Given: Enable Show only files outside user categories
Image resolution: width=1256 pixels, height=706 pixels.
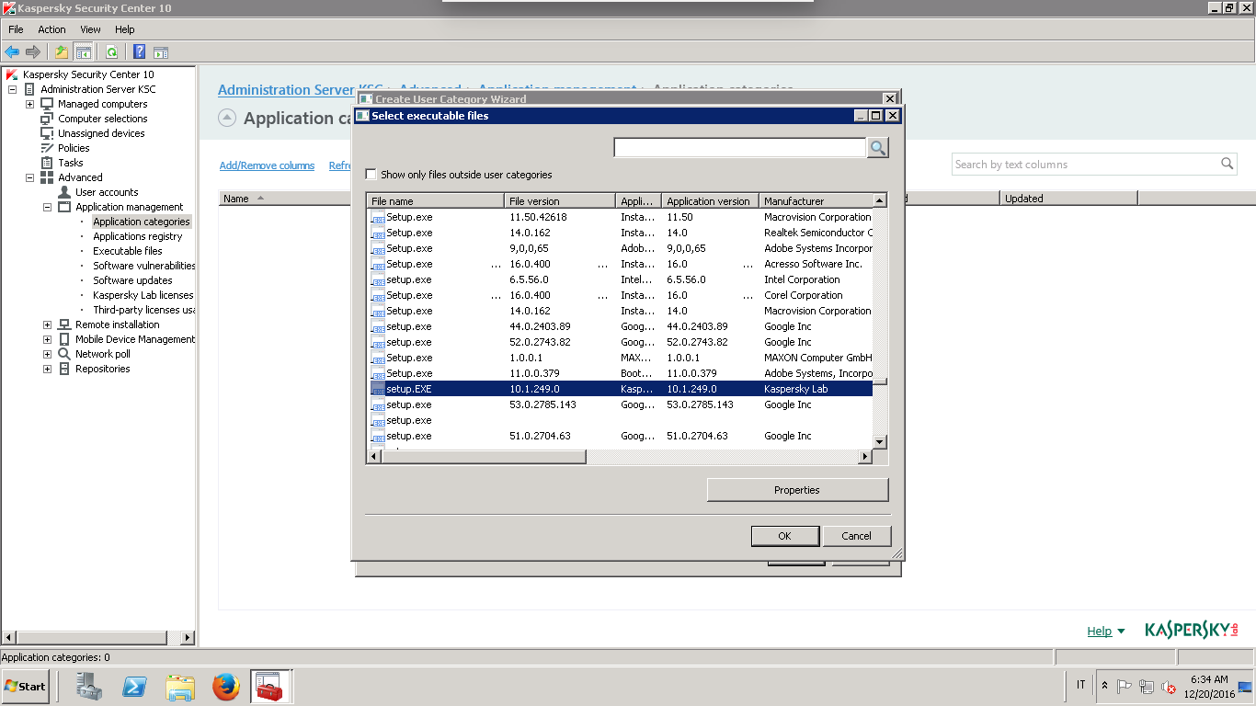Looking at the screenshot, I should [371, 174].
